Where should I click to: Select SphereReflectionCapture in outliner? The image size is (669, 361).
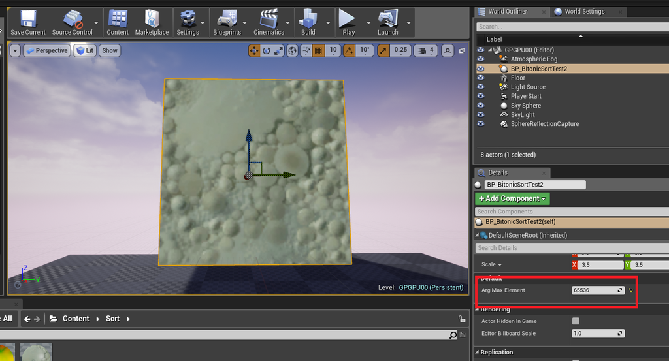[545, 124]
